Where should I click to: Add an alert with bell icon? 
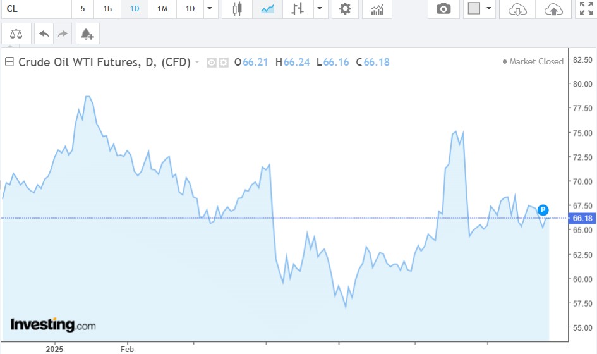pyautogui.click(x=87, y=34)
